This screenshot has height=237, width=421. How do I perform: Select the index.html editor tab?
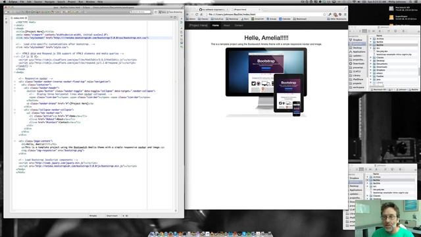tap(19, 18)
